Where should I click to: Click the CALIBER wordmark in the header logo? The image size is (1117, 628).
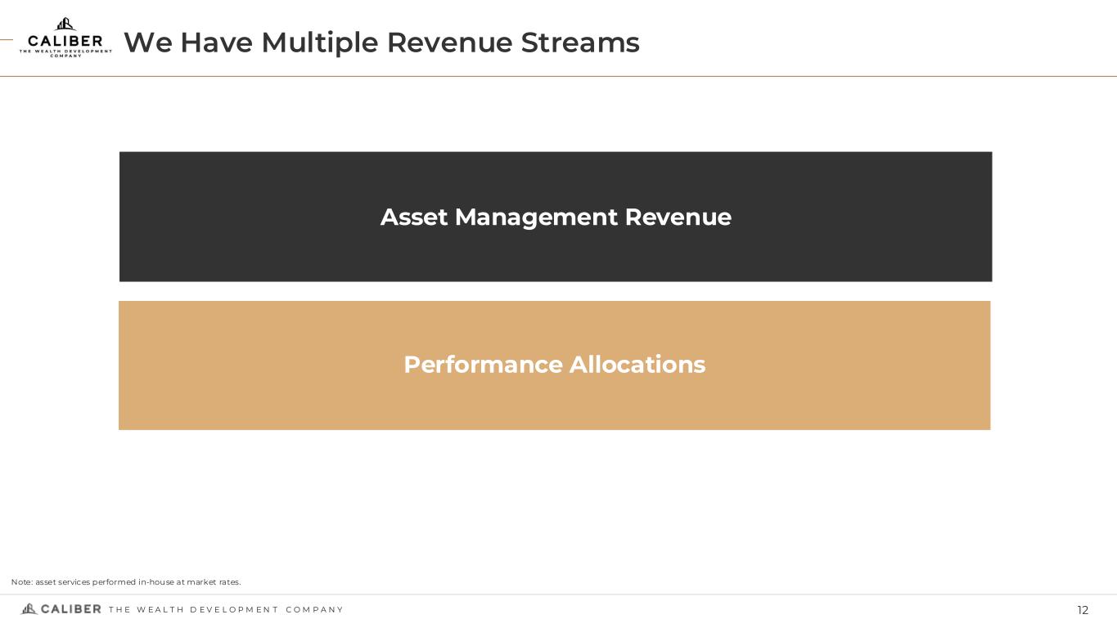pos(65,42)
